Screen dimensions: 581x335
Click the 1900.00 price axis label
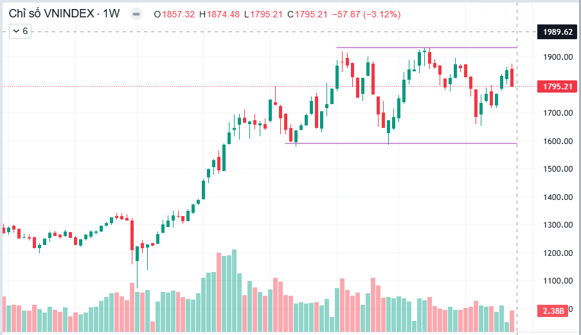tap(558, 57)
